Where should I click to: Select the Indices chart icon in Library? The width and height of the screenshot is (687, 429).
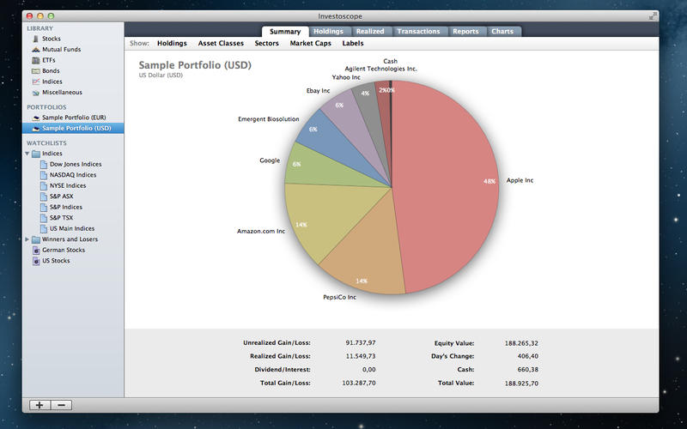35,82
